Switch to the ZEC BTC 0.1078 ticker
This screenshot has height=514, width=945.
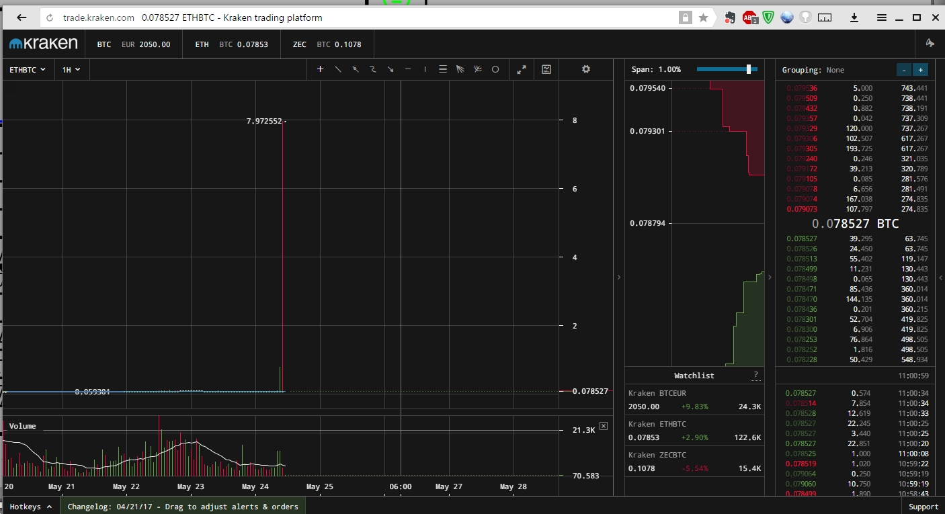[327, 44]
